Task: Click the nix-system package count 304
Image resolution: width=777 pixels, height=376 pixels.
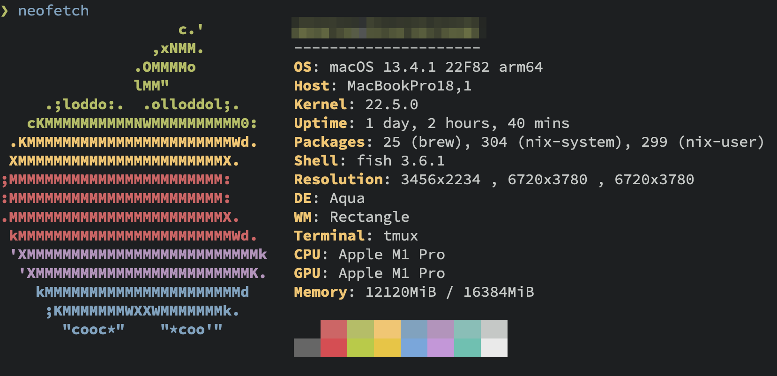Action: pos(494,142)
